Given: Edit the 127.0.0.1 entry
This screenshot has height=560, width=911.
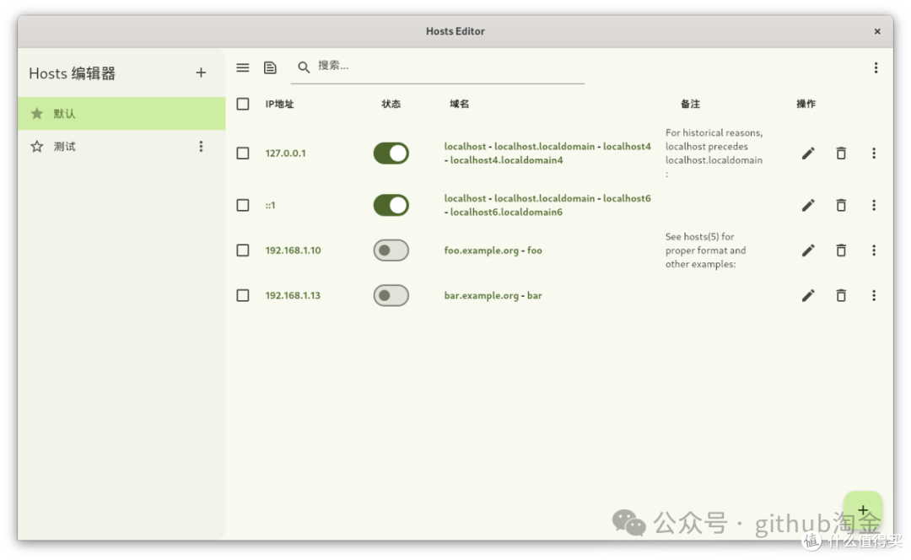Looking at the screenshot, I should 808,153.
